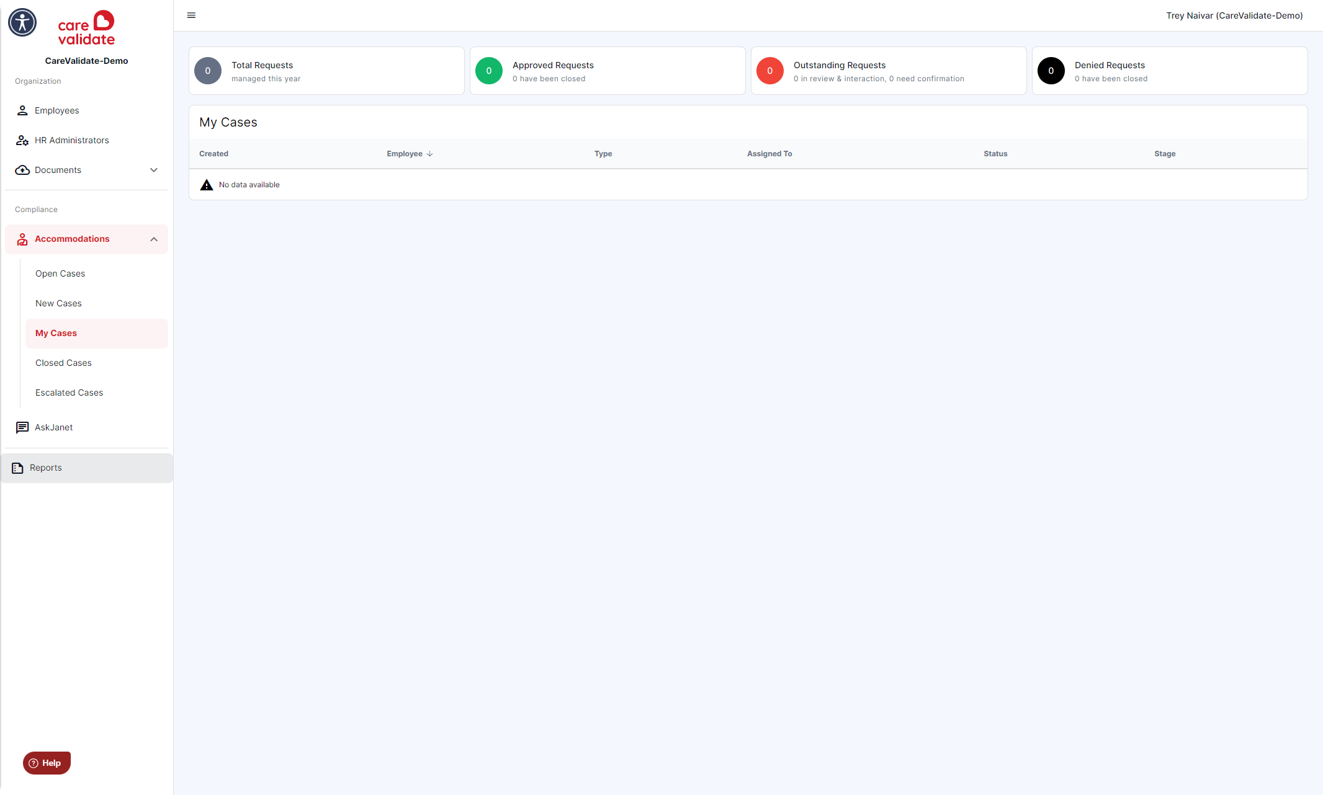The height and width of the screenshot is (795, 1323).
Task: Click the Approved Requests green counter circle
Action: (x=489, y=71)
